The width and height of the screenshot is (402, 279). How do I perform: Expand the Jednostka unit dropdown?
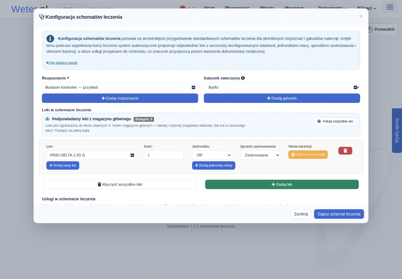pos(212,155)
